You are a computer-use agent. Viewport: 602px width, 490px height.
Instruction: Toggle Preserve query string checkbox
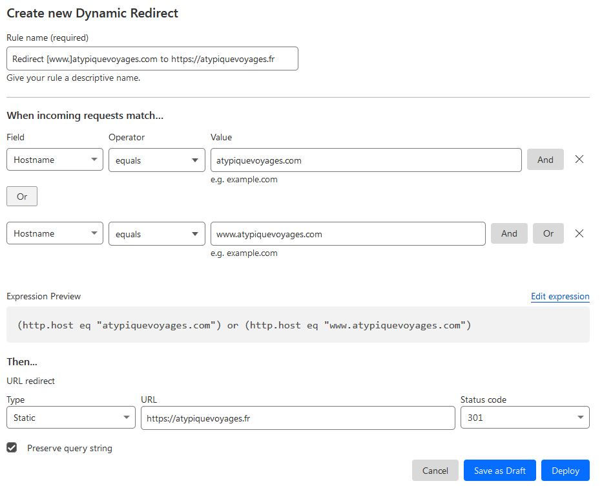(12, 447)
